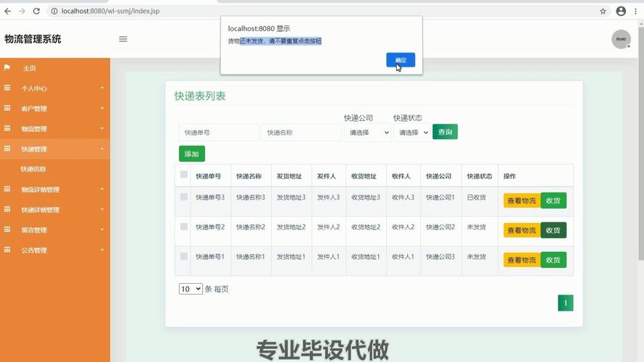The height and width of the screenshot is (362, 644).
Task: Click the grid icon beside 快递详情管理
Action: (7, 209)
